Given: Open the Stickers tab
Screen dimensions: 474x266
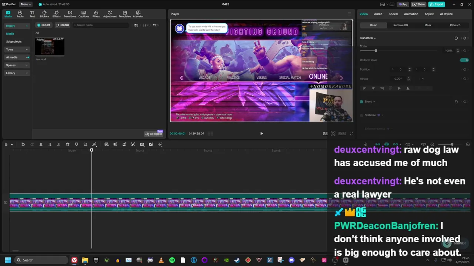Looking at the screenshot, I should (44, 14).
